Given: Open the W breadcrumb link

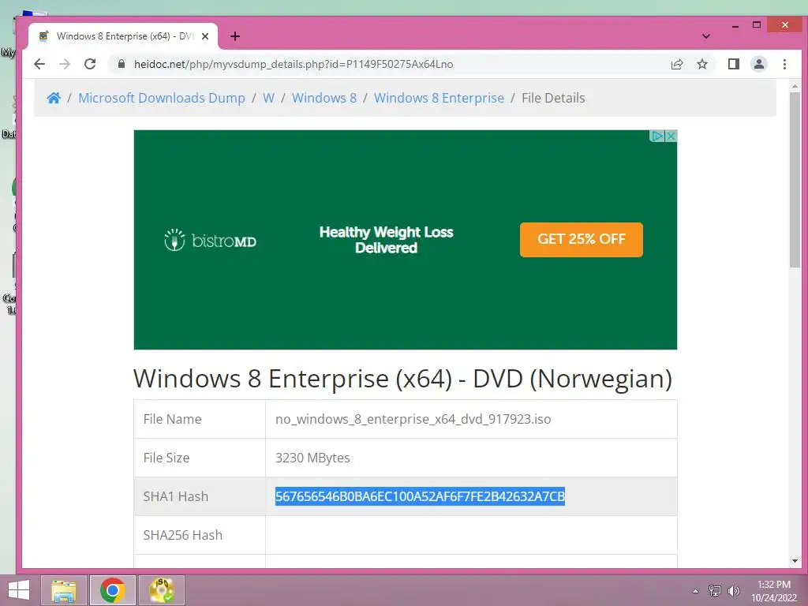Looking at the screenshot, I should tap(268, 98).
